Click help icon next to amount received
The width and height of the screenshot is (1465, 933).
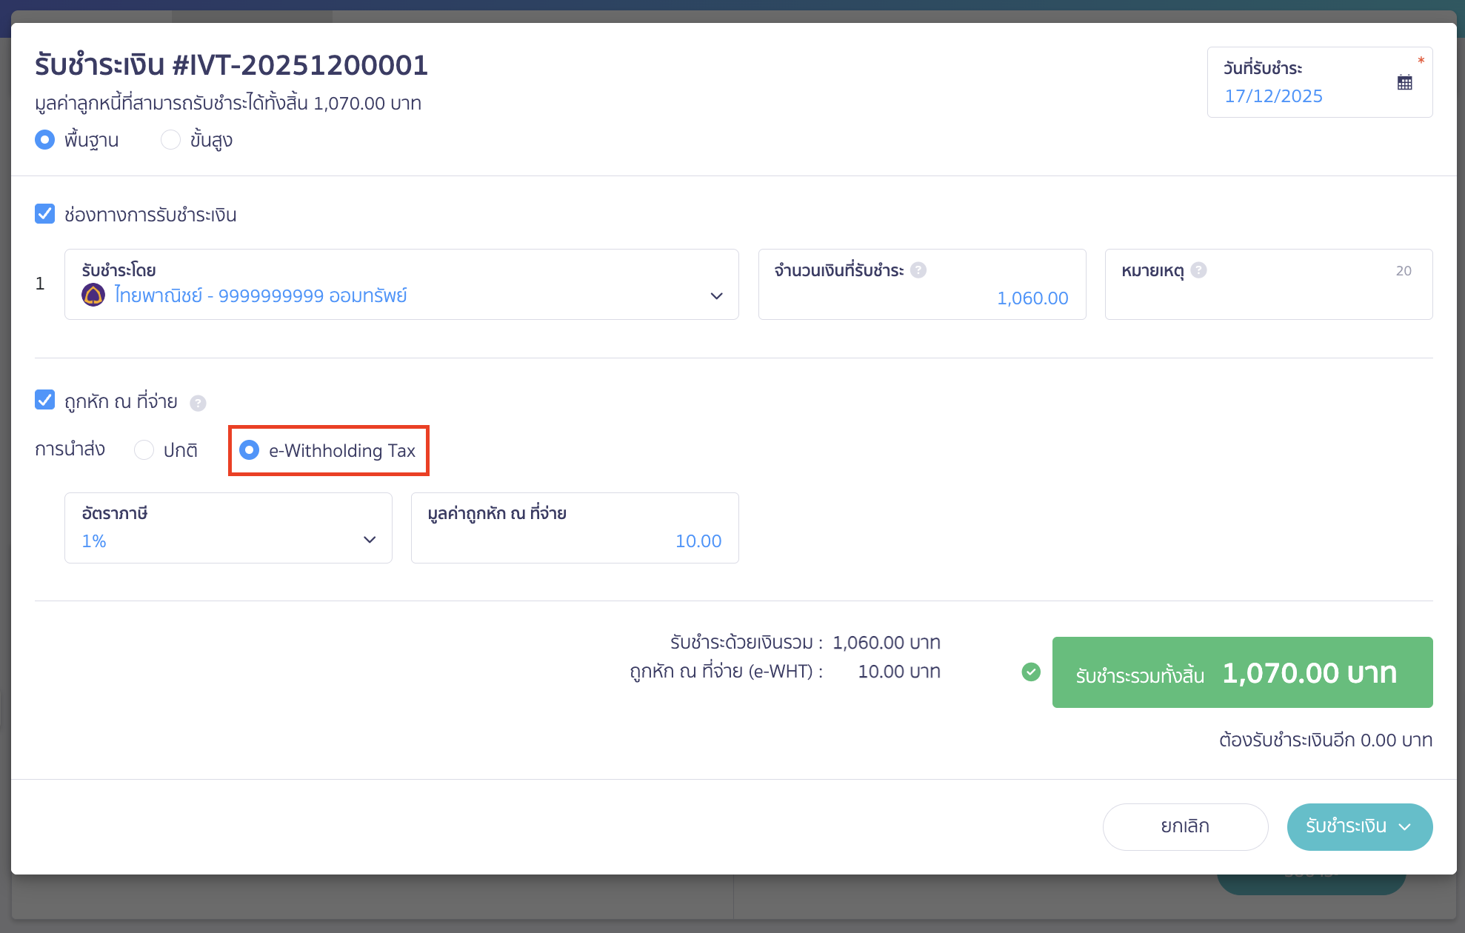(918, 270)
